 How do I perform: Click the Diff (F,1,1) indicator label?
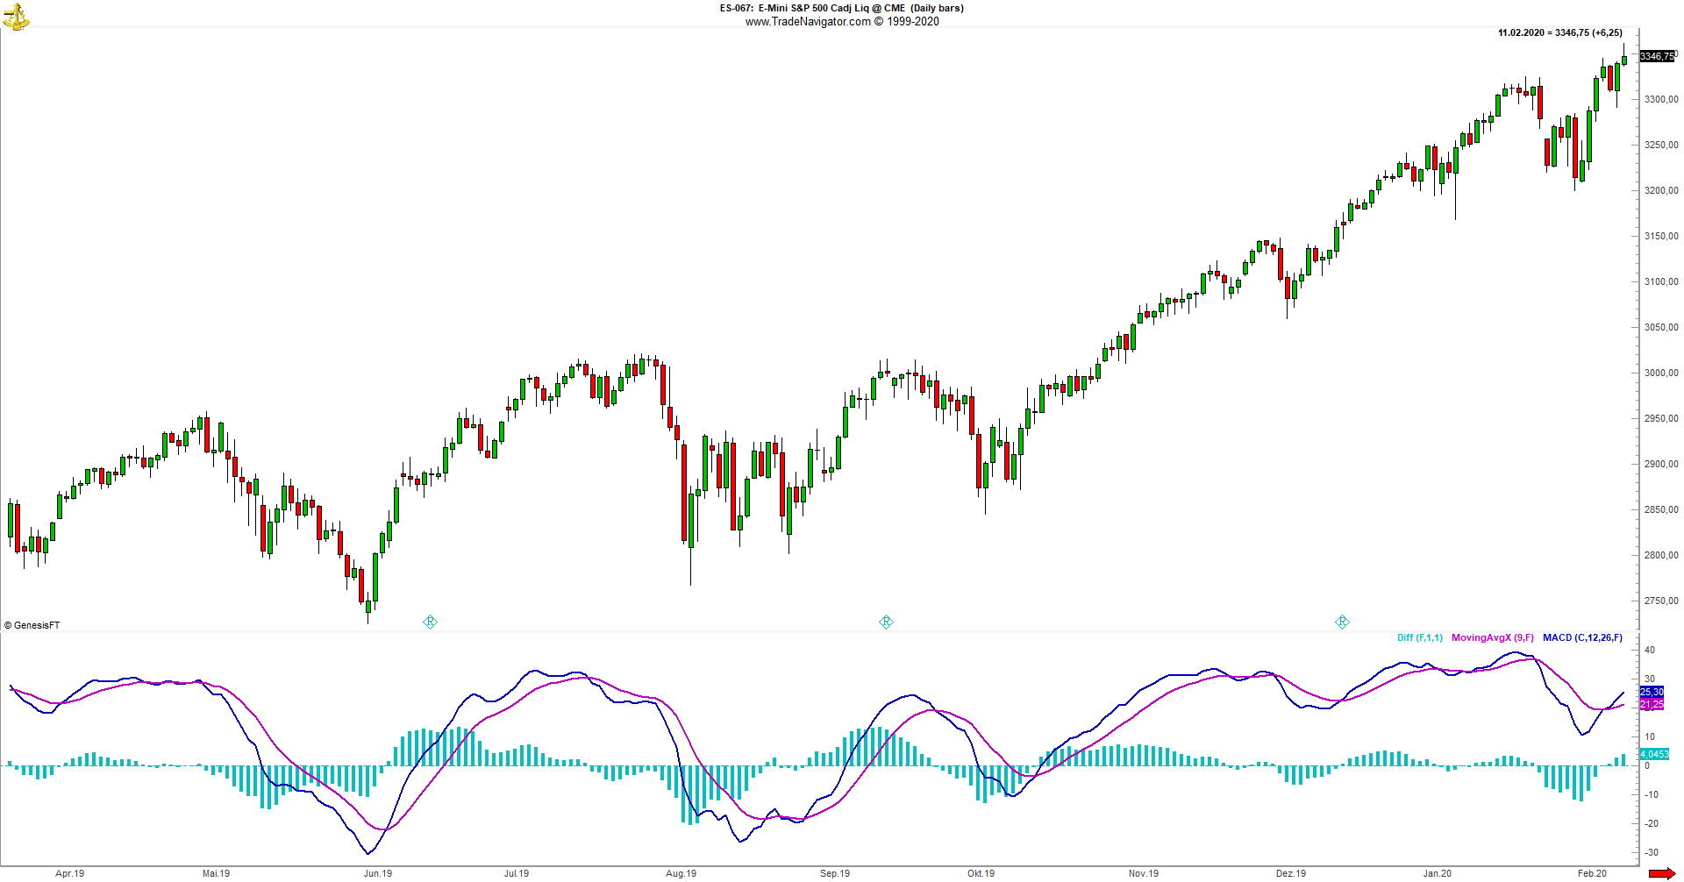tap(1419, 637)
